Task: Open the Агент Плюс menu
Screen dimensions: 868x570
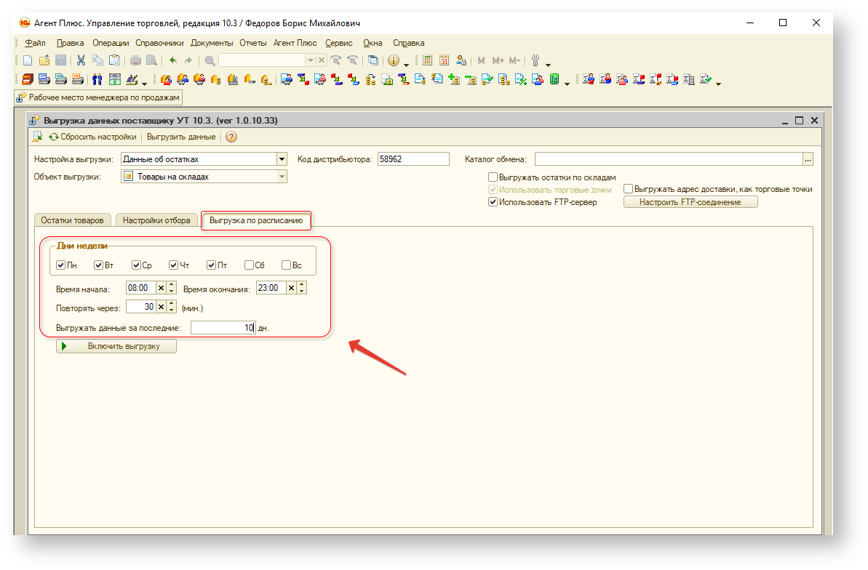Action: pyautogui.click(x=295, y=43)
